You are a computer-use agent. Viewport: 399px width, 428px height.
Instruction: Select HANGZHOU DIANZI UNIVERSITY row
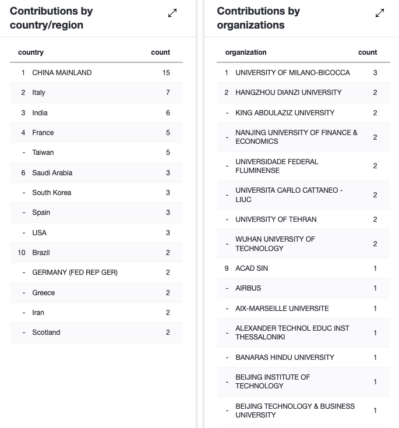pyautogui.click(x=303, y=93)
